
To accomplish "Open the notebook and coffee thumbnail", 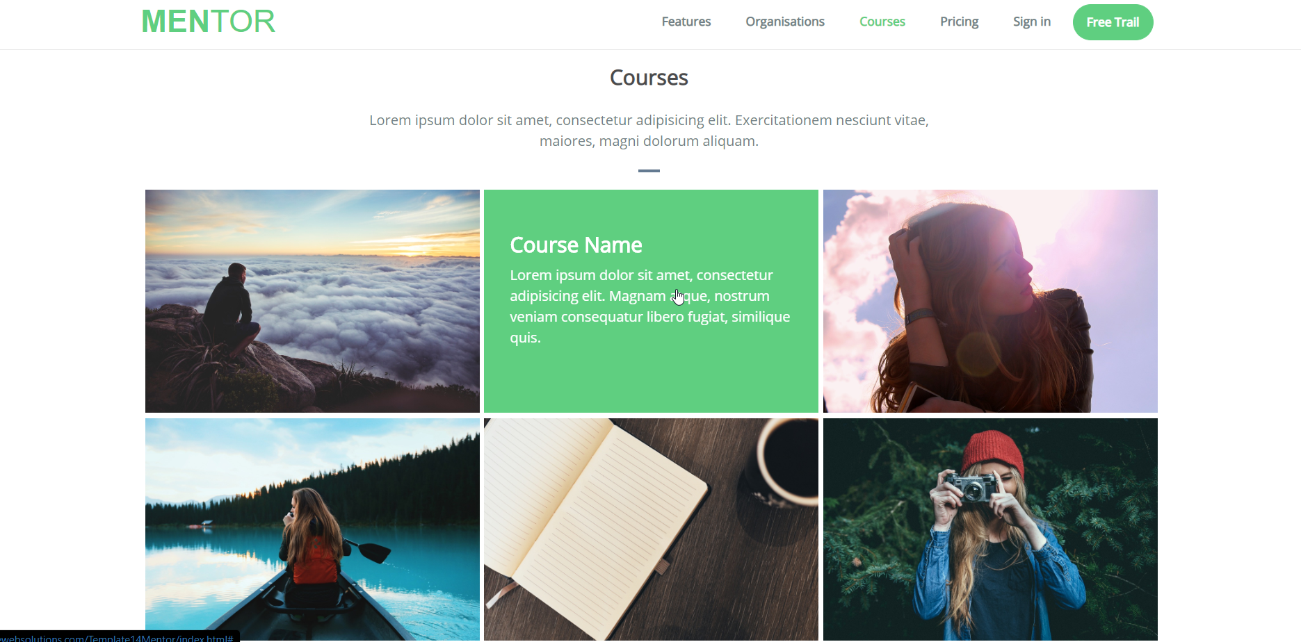I will [651, 529].
